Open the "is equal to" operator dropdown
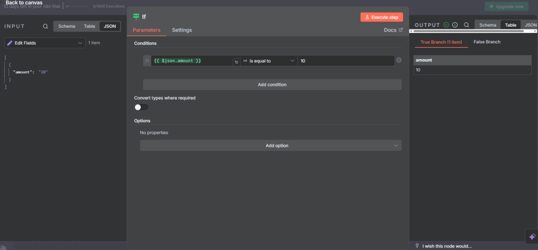The height and width of the screenshot is (250, 538). [268, 61]
